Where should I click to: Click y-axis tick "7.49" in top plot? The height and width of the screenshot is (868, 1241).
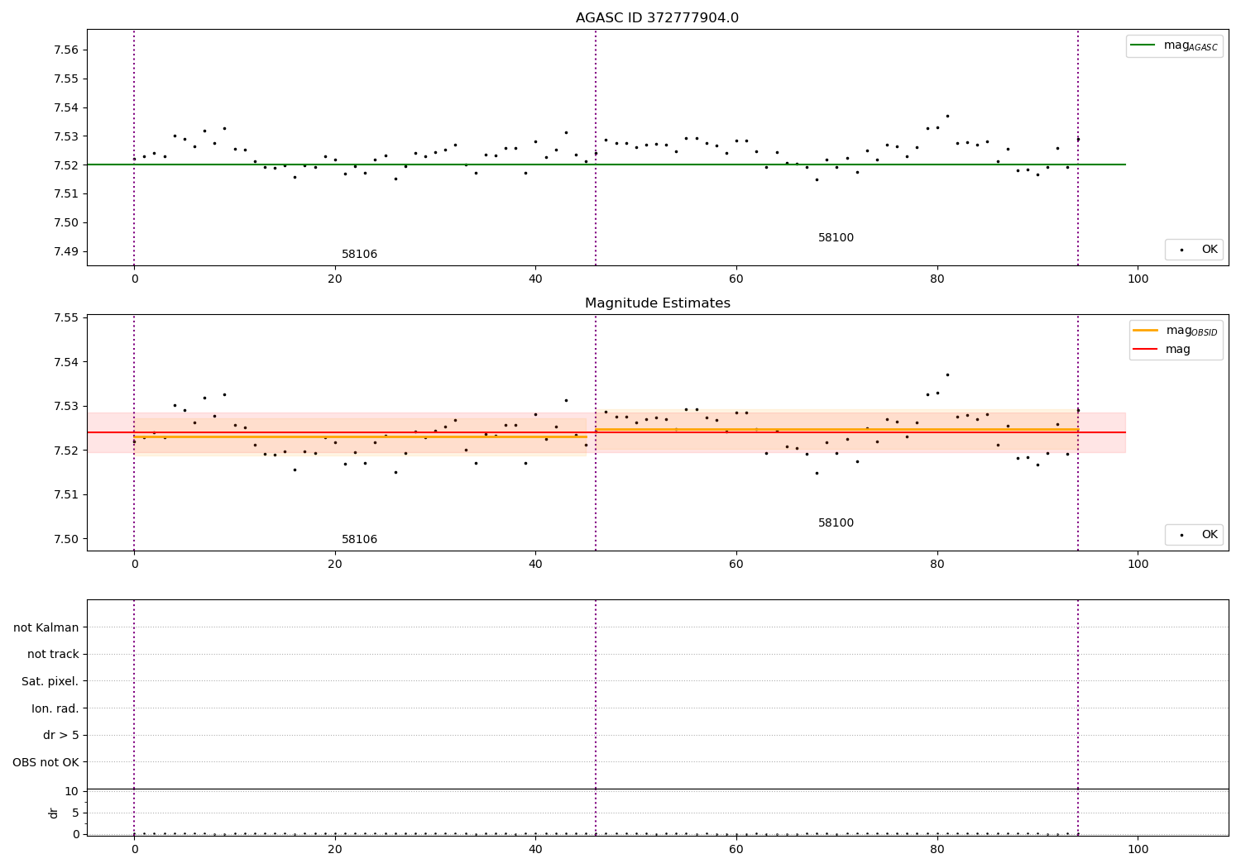tap(66, 251)
